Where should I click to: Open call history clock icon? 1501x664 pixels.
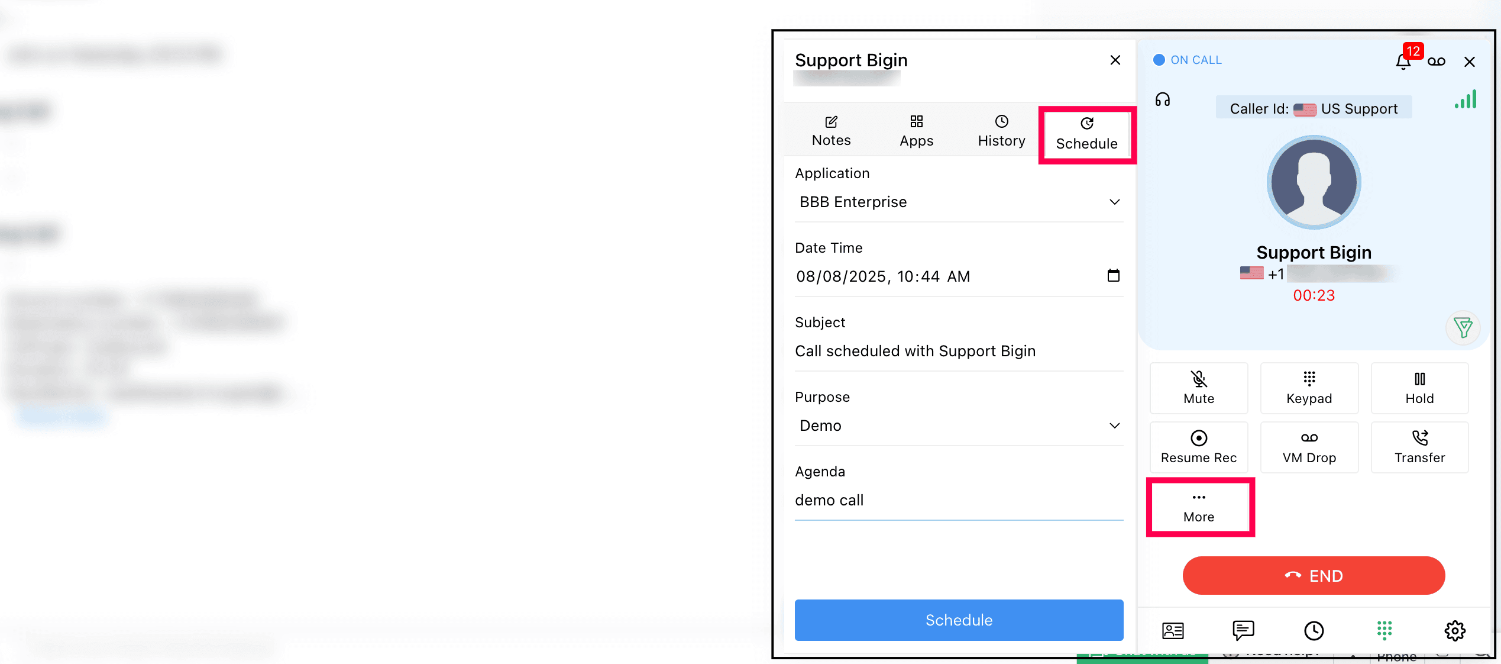click(1314, 631)
